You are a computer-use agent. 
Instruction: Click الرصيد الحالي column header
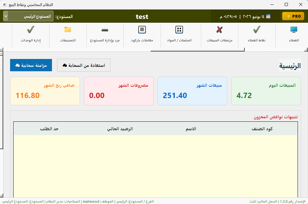(120, 129)
